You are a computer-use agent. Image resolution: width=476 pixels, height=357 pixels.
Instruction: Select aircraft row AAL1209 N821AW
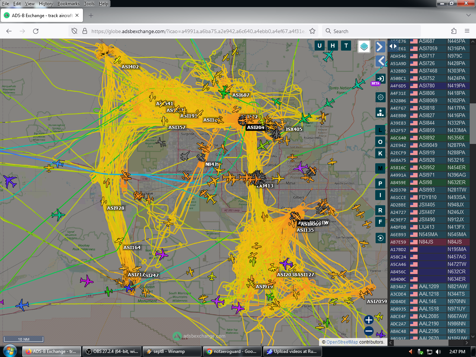click(429, 287)
